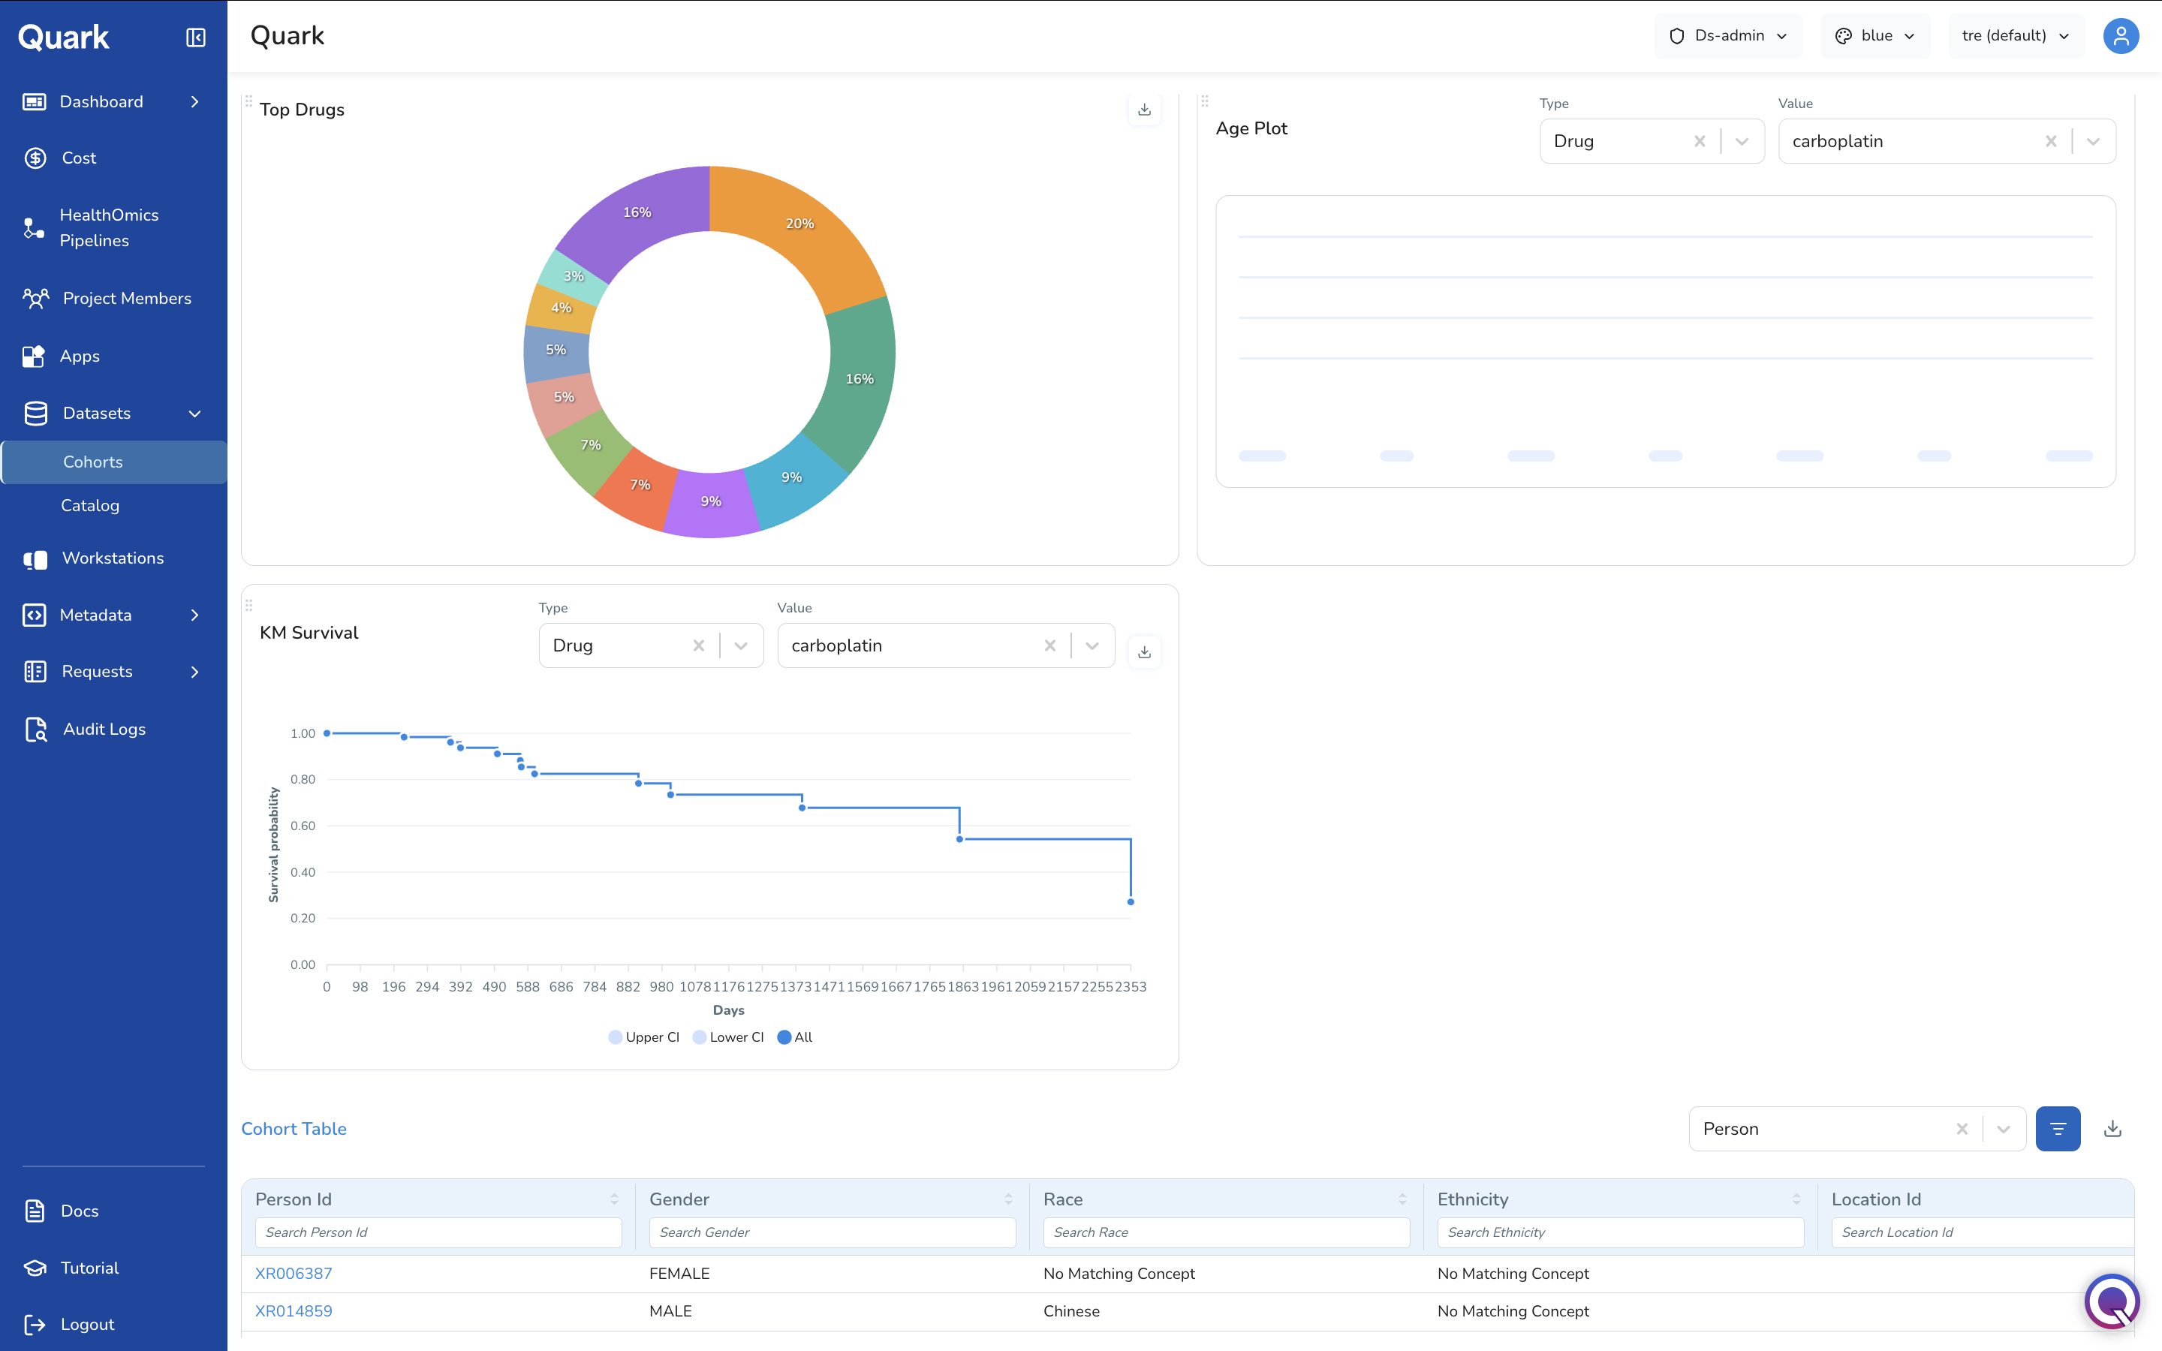Open the user profile avatar
The width and height of the screenshot is (2162, 1351).
tap(2120, 36)
